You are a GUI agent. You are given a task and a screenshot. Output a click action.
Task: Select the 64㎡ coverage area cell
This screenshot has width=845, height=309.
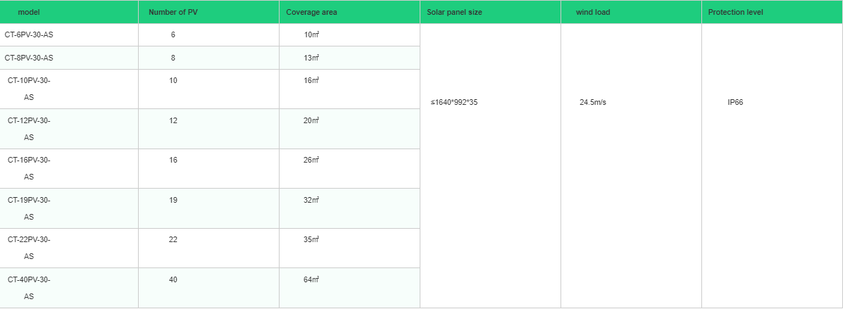pos(311,279)
